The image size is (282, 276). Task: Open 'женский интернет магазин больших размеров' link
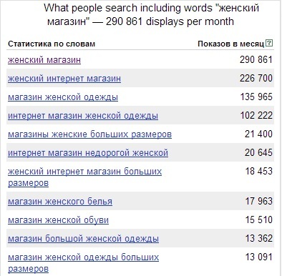(x=84, y=177)
